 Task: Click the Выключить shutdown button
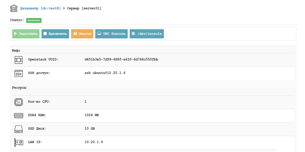[x=55, y=34]
